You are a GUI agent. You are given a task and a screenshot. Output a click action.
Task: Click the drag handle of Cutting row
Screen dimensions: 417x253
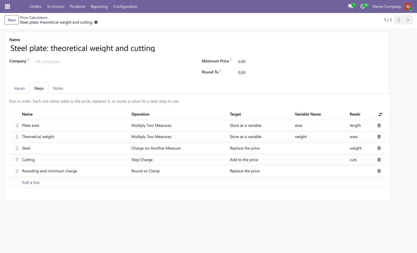(x=17, y=160)
